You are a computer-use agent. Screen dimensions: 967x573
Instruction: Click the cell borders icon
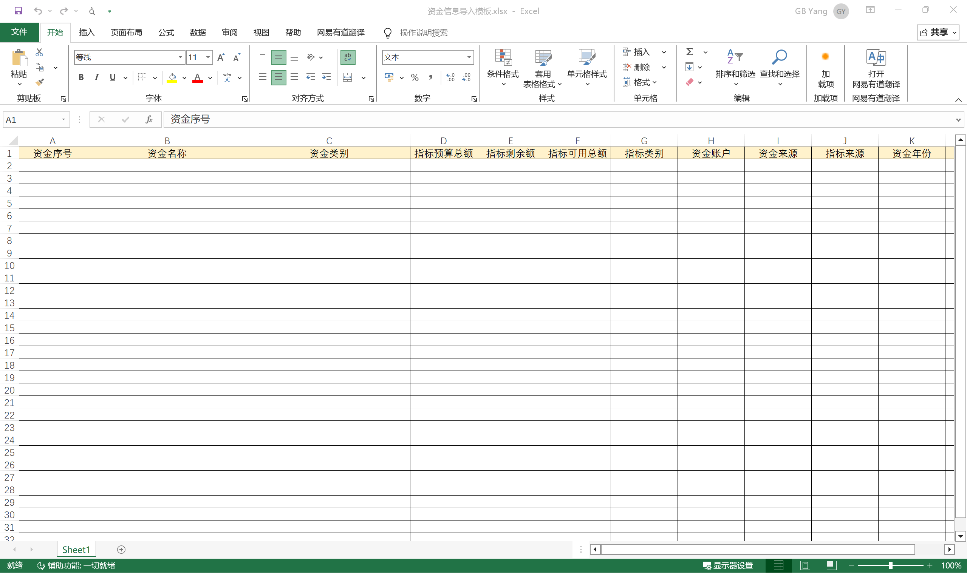(142, 77)
